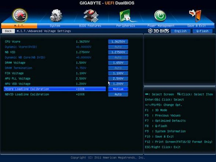Select the highlighted Vcore Loadline Calibration row
Screen dimensions: 216x162
tap(55, 89)
